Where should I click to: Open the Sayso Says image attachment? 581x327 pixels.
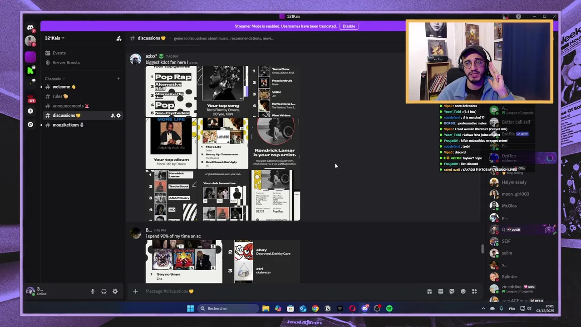point(184,262)
